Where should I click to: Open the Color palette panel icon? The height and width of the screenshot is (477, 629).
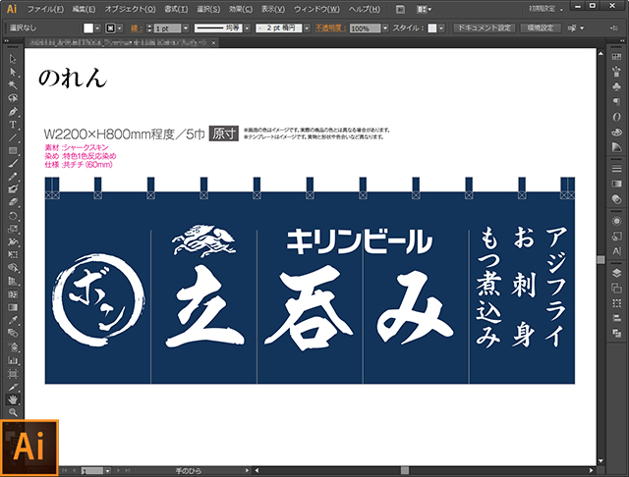(616, 132)
